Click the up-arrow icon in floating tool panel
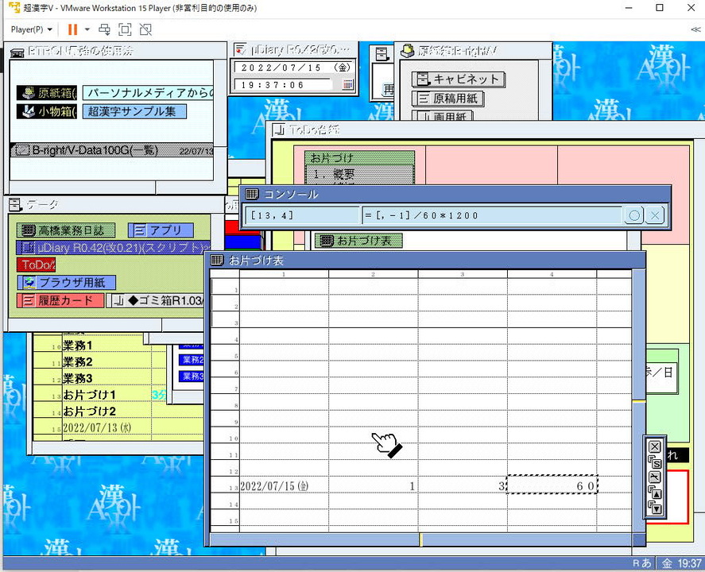 (x=655, y=493)
